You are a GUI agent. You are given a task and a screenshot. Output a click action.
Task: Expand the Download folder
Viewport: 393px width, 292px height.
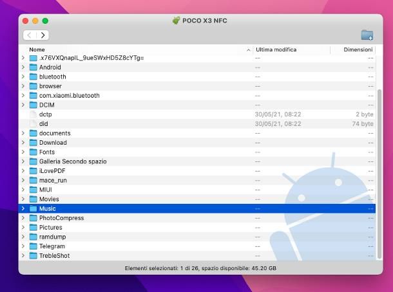click(23, 143)
